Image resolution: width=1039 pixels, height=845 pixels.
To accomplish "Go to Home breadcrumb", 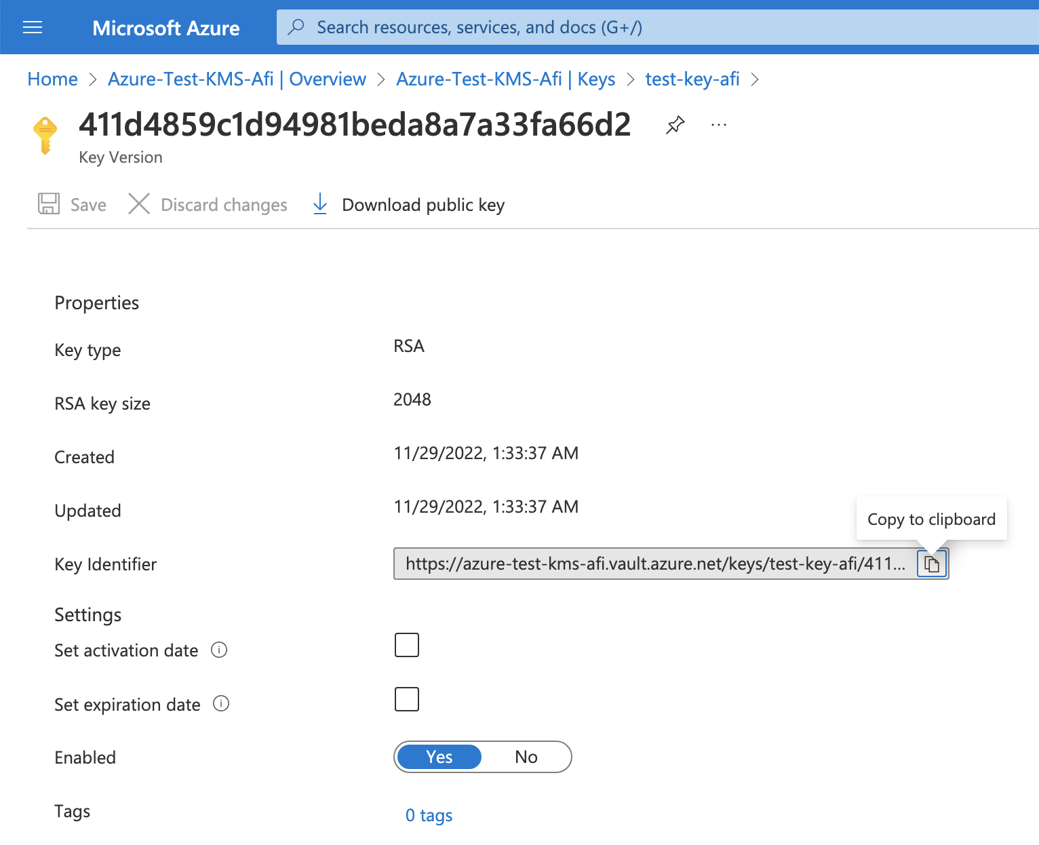I will tap(53, 79).
